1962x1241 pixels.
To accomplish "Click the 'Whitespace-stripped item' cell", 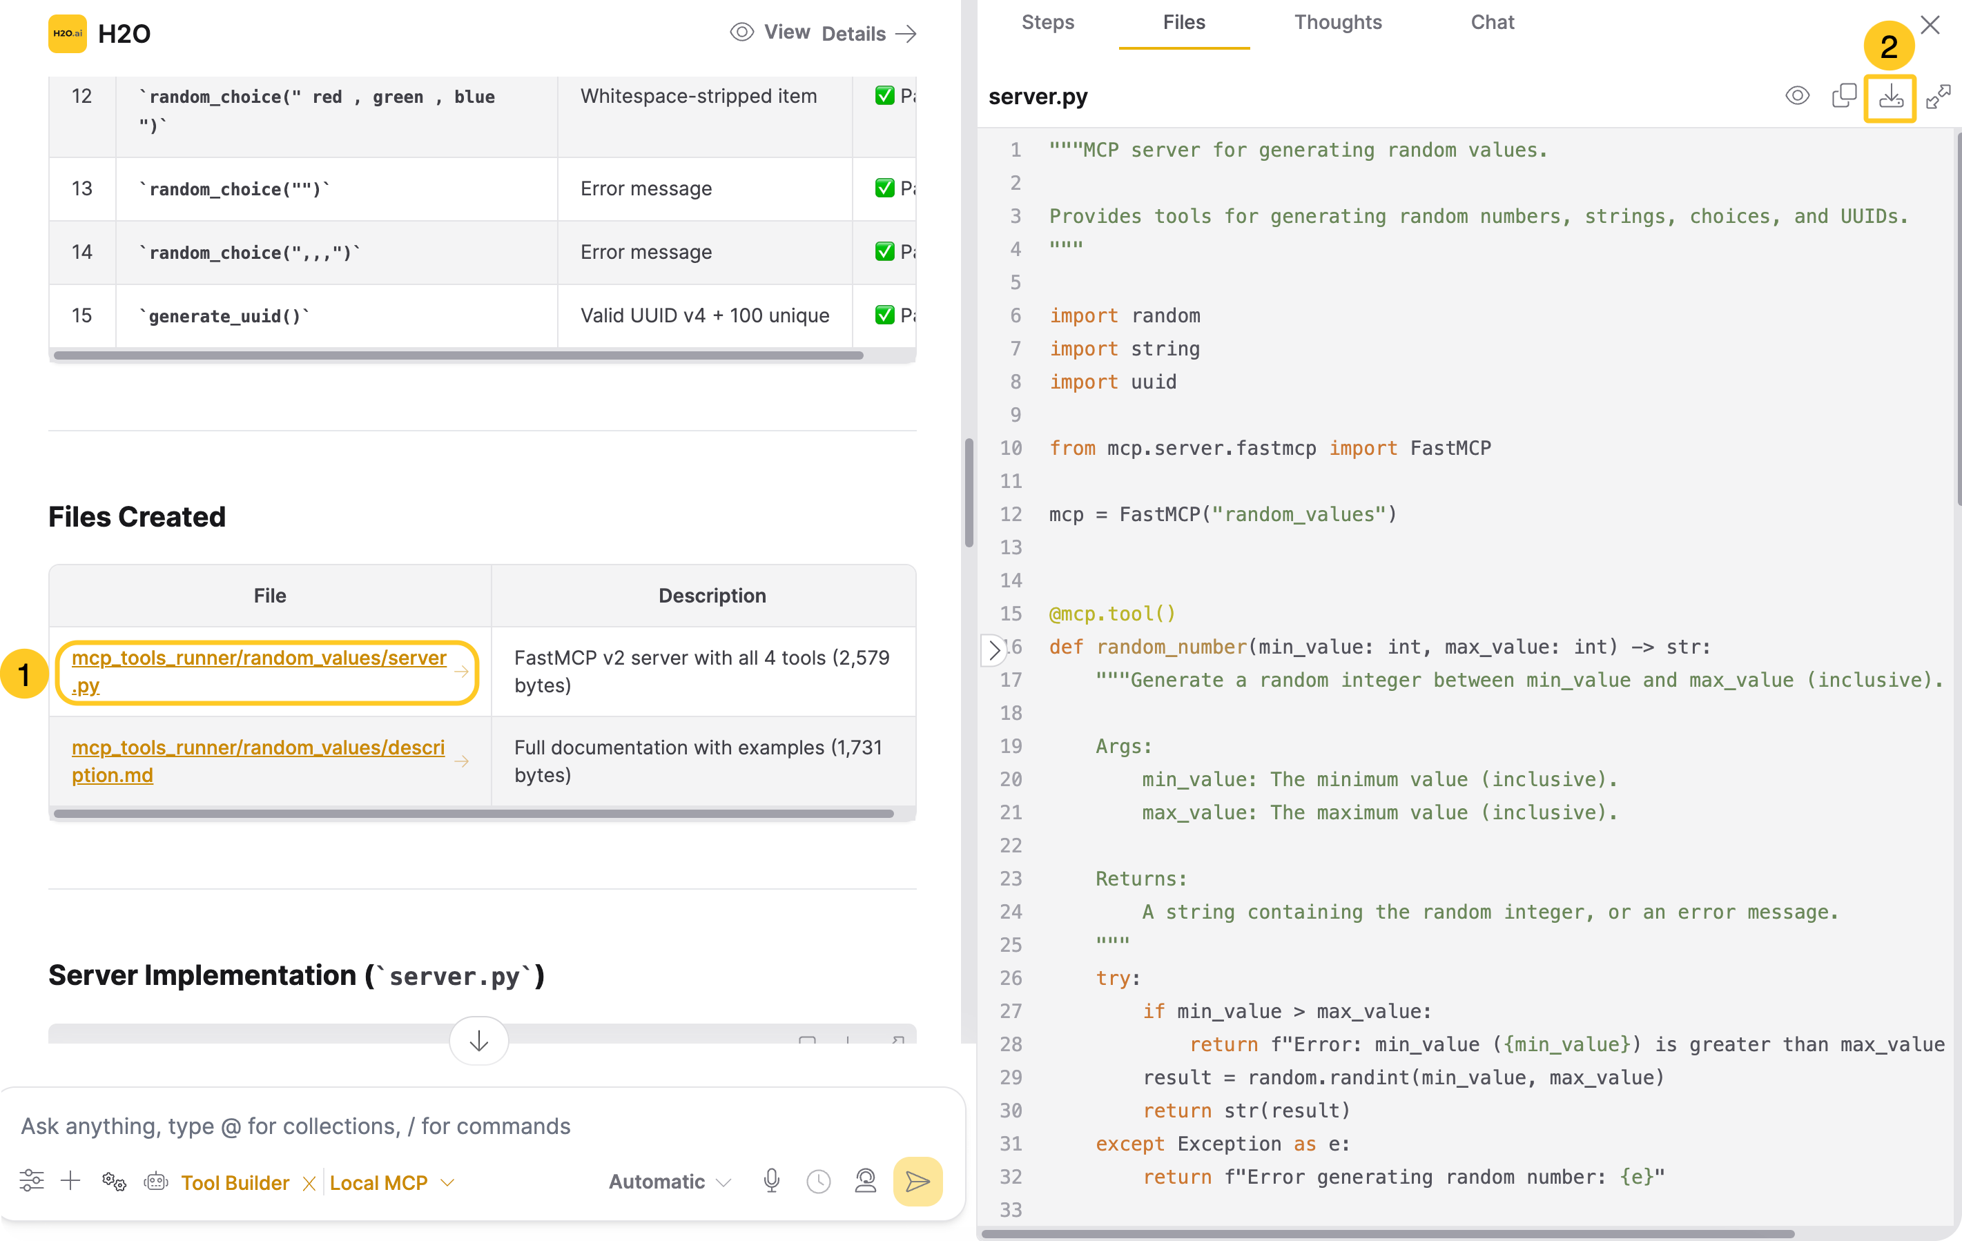I will click(x=705, y=116).
